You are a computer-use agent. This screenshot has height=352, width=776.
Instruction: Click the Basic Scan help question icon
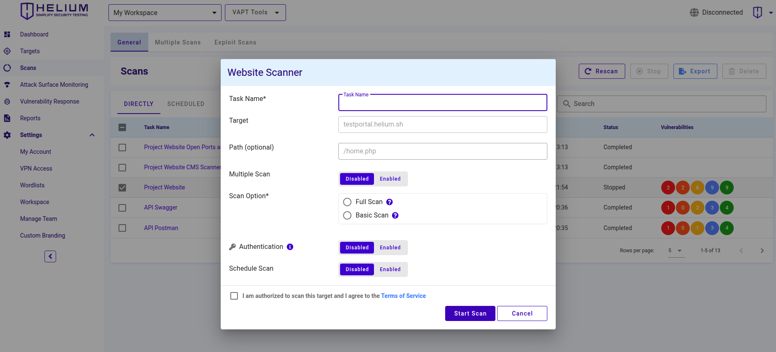pyautogui.click(x=395, y=215)
